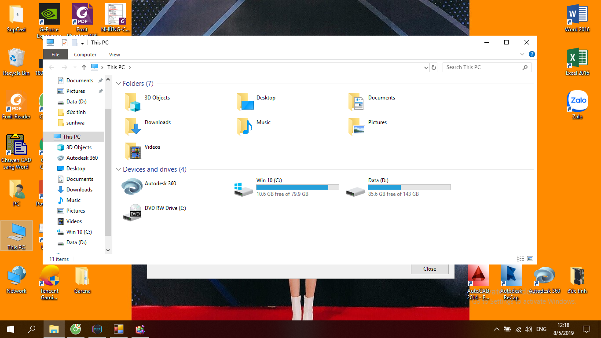The image size is (601, 338).
Task: Click the Search This PC field
Action: [483, 67]
